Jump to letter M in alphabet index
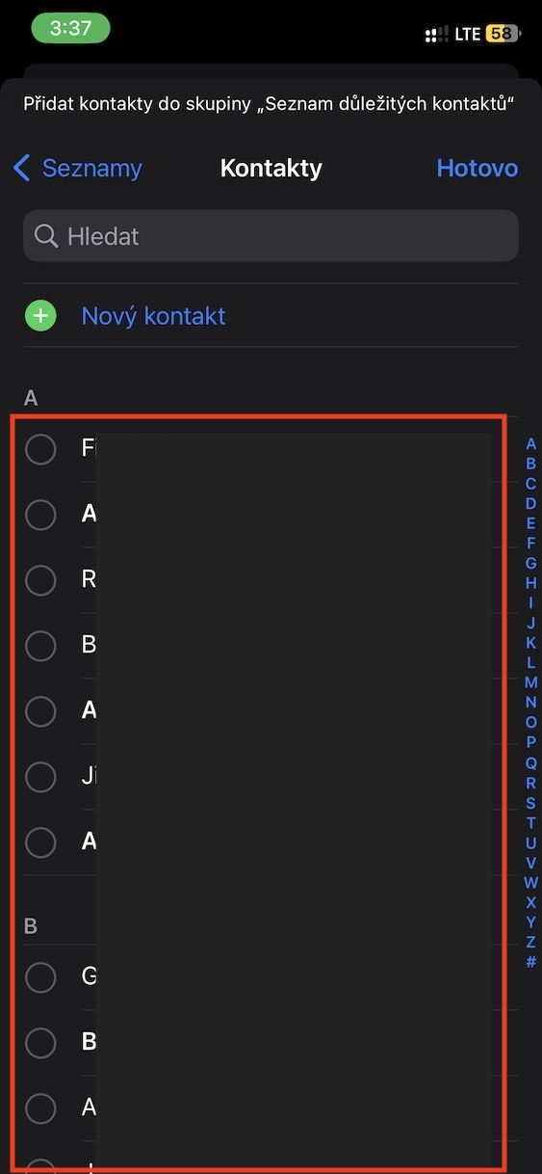The height and width of the screenshot is (1174, 542). [x=530, y=682]
